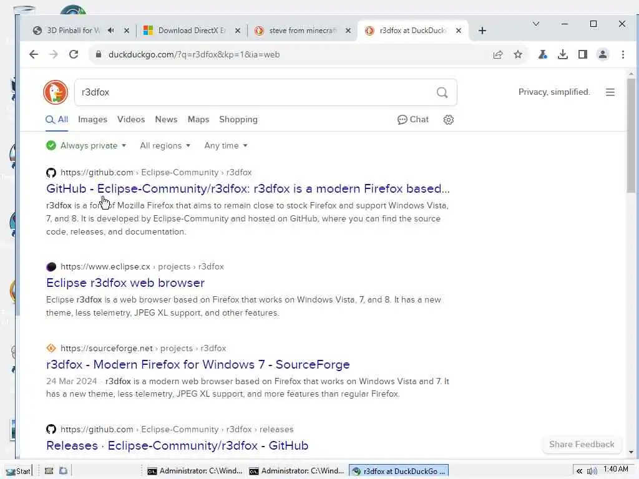Go forward in browser history
Image resolution: width=639 pixels, height=479 pixels.
click(54, 54)
